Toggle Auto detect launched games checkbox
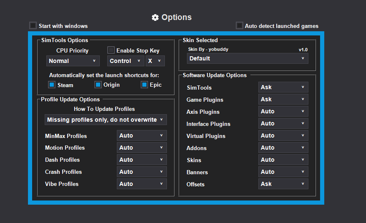 coord(239,25)
